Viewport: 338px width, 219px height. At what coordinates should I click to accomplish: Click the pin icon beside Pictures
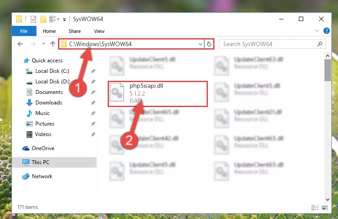tap(93, 124)
